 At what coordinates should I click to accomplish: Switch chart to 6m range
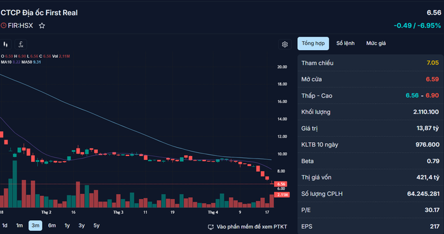point(52,226)
